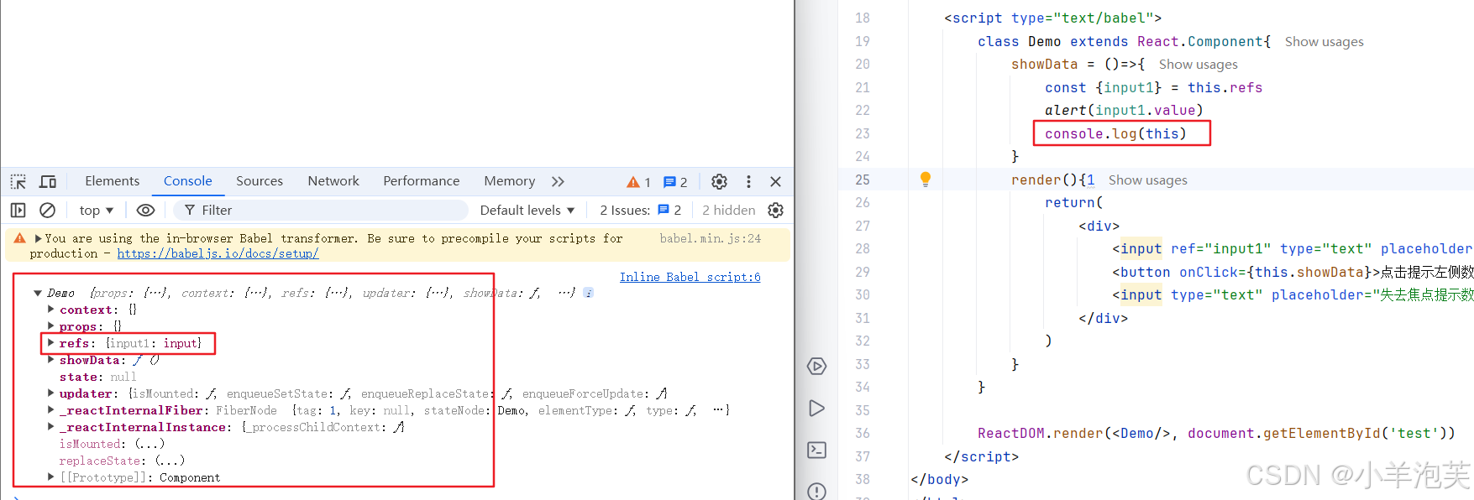1474x500 pixels.
Task: Click the IDE services run icon in sidebar
Action: (816, 367)
